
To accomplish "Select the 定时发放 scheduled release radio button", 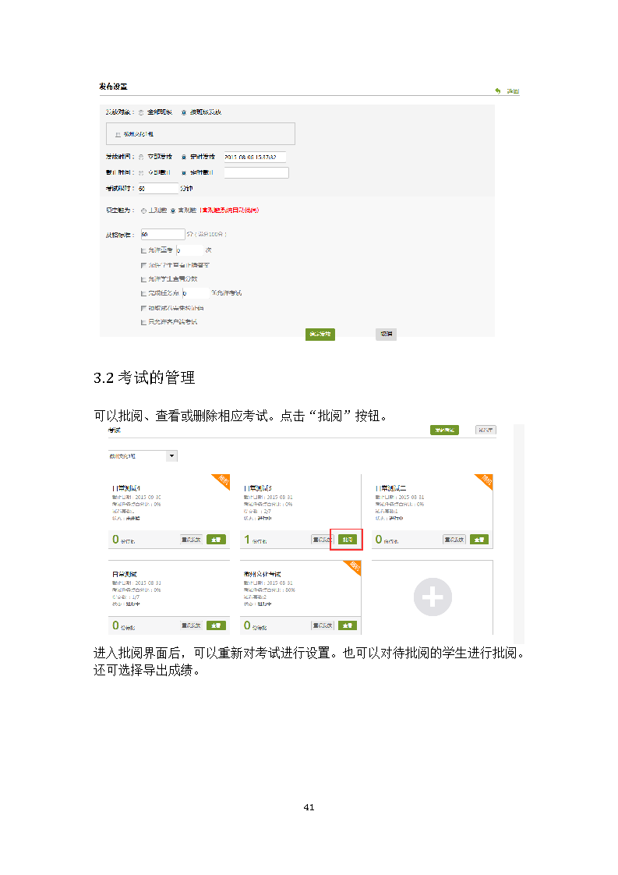I will coord(183,158).
